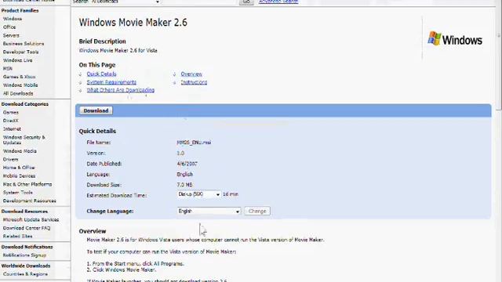Screen dimensions: 502x282
Task: Open the Estimated Download Time speed dropdown
Action: (198, 194)
